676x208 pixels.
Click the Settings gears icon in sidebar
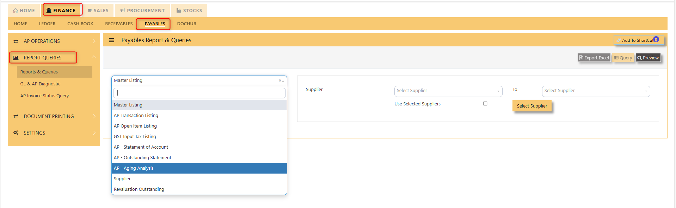point(16,133)
